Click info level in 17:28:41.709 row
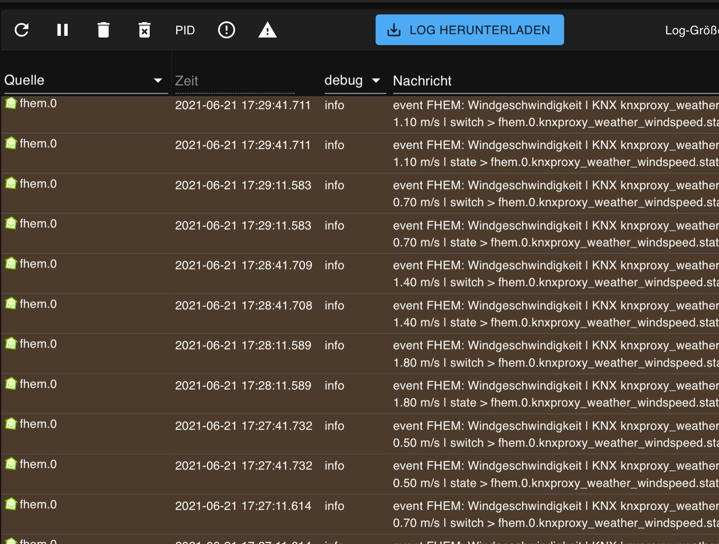719x544 pixels. click(334, 265)
